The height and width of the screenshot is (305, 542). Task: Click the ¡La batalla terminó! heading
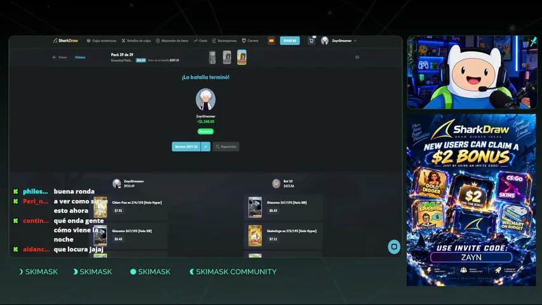point(206,77)
